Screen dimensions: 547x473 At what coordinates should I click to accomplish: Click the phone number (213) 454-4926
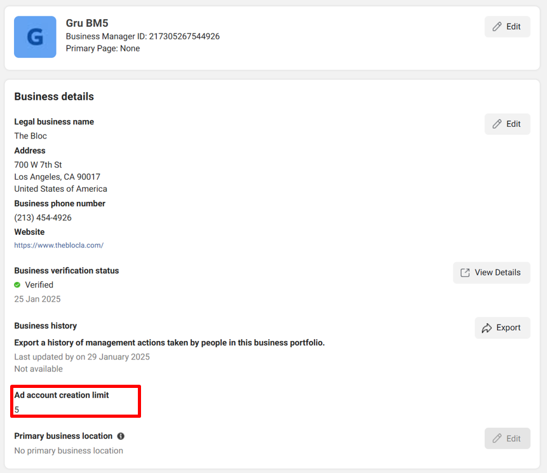coord(43,218)
